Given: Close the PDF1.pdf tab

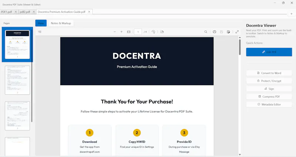Looking at the screenshot, I should pos(16,12).
